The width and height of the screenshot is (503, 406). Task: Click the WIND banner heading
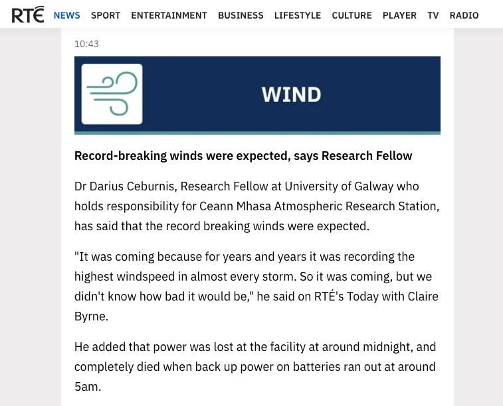point(291,95)
